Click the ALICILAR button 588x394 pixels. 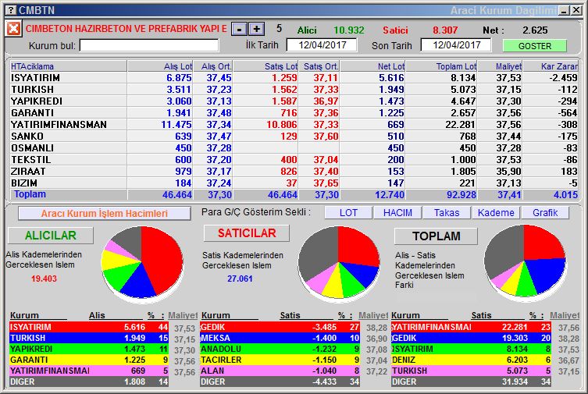tap(51, 235)
